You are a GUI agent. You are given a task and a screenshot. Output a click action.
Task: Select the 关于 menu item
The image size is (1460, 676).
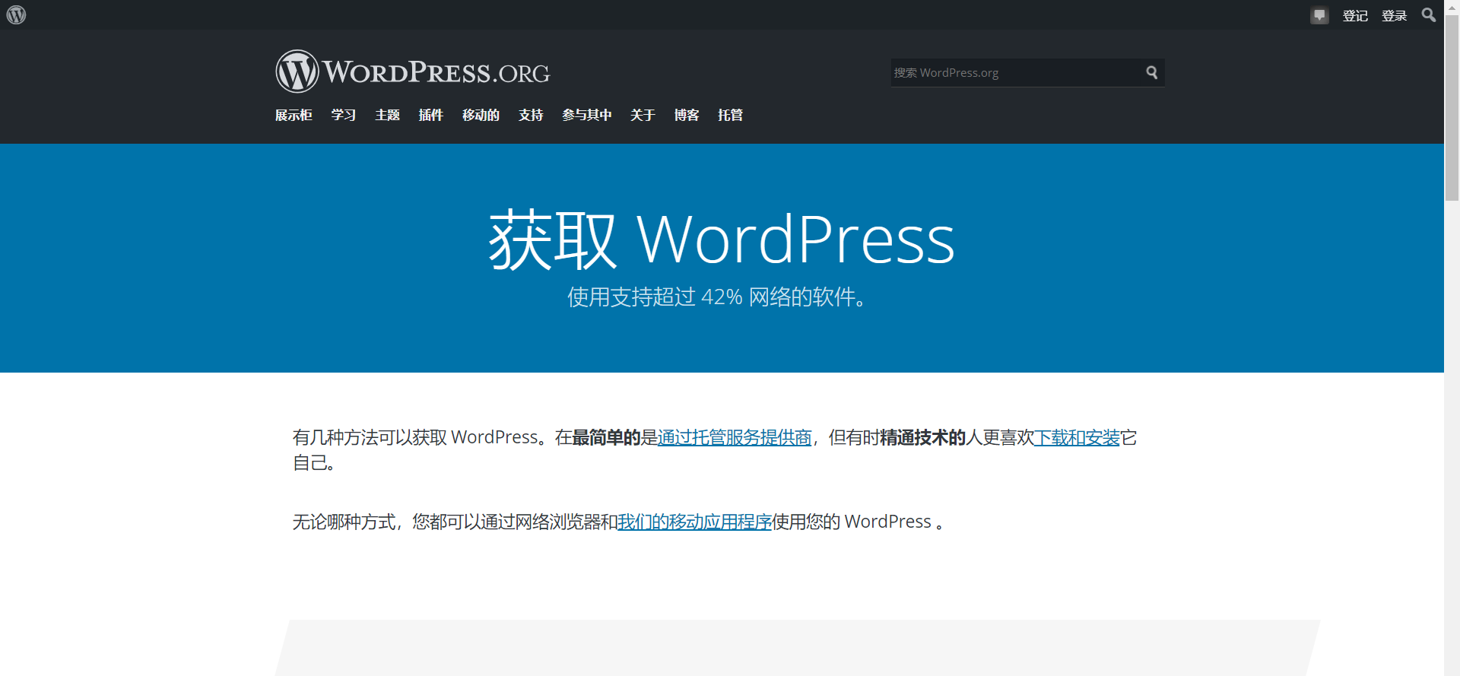coord(643,115)
